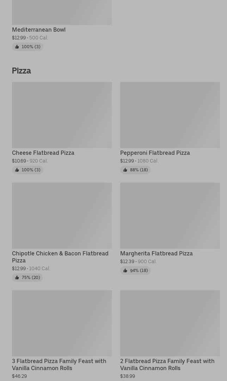227x381 pixels.
Task: Select the Margherita Flatbread Pizza image
Action: 170,215
